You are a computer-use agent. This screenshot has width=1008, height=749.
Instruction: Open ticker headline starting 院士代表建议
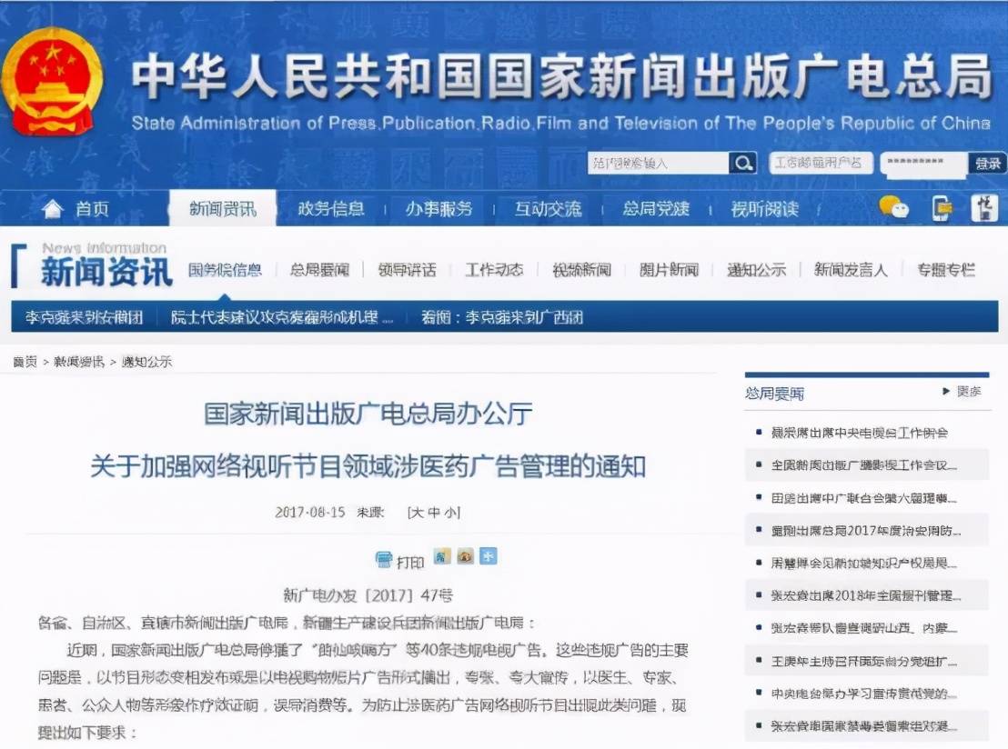tap(282, 317)
